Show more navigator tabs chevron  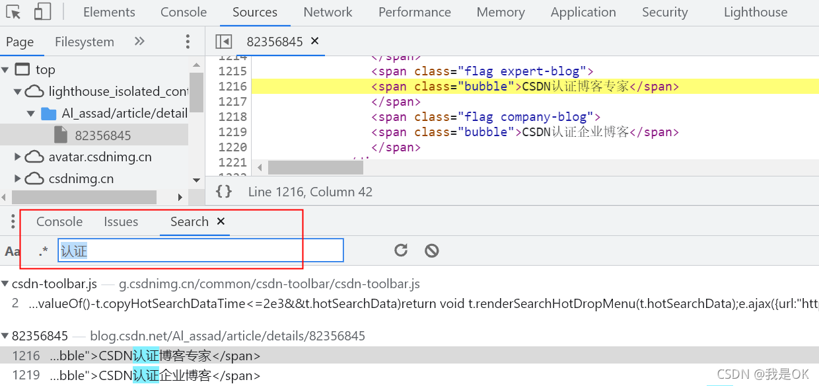tap(139, 41)
